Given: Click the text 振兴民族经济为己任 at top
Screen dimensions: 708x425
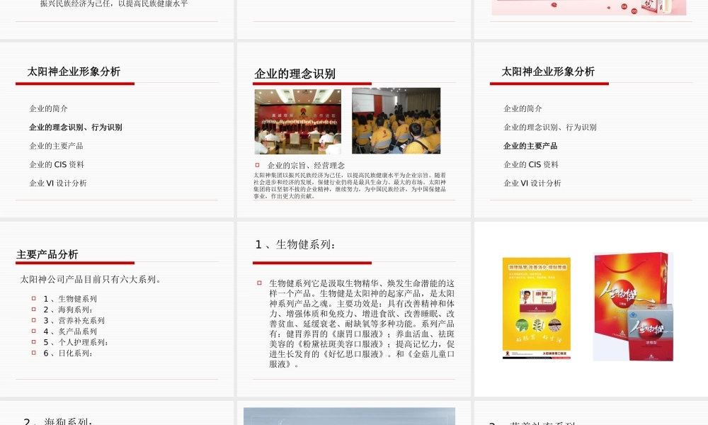Looking at the screenshot, I should pos(79,4).
